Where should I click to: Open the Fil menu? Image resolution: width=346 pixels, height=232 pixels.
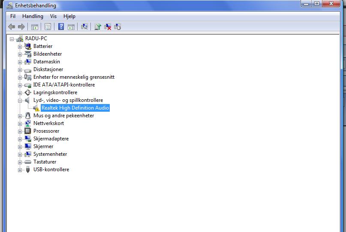click(x=13, y=16)
